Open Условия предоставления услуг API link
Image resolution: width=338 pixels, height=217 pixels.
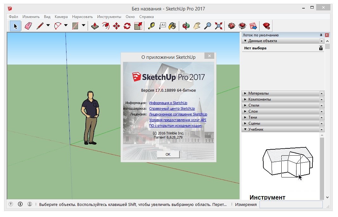(x=178, y=120)
